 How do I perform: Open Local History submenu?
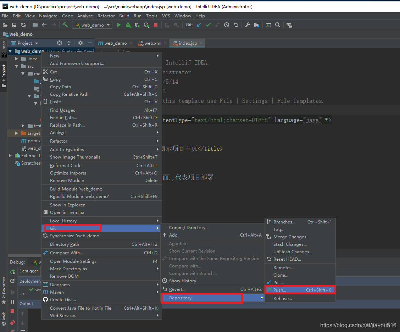click(x=101, y=221)
